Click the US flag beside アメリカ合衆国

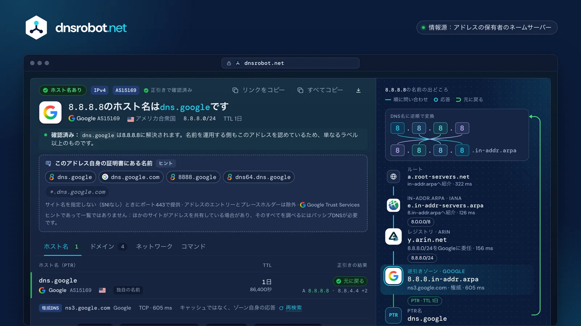click(x=131, y=119)
